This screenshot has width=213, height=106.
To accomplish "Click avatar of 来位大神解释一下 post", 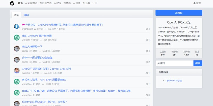I will 17,48.
